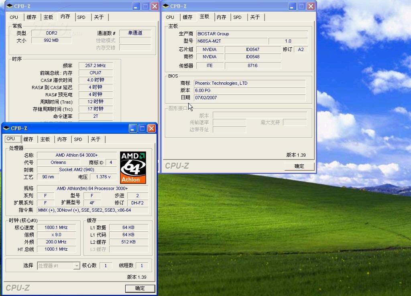This screenshot has width=411, height=296.
Task: Open 内存 tab in processor window
Action: click(x=62, y=139)
